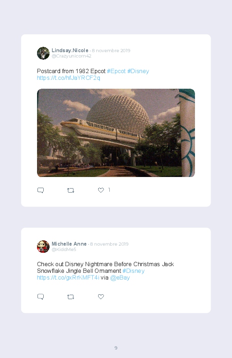Open the #Epcot hashtag
The width and height of the screenshot is (232, 358).
click(x=116, y=71)
